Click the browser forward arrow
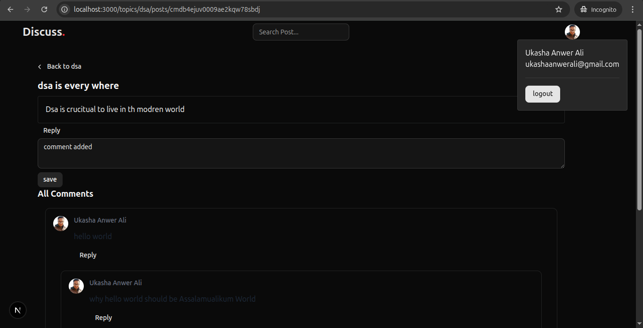The image size is (643, 328). (x=27, y=9)
